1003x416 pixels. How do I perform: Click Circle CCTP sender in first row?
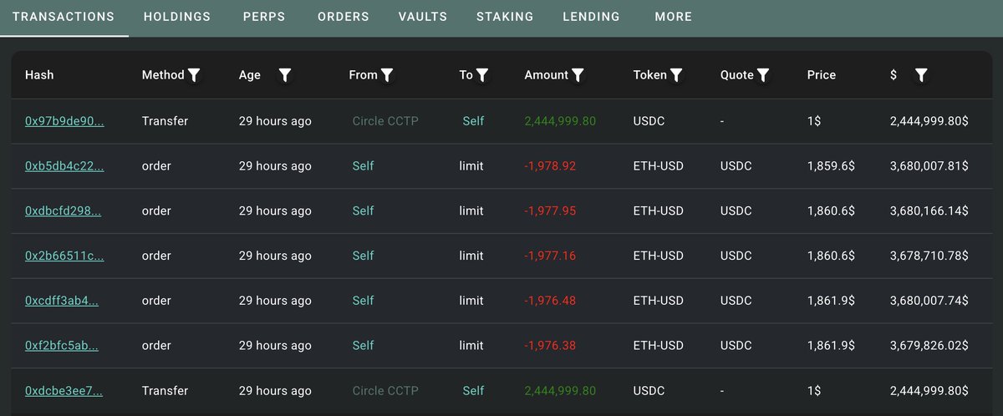pyautogui.click(x=385, y=121)
